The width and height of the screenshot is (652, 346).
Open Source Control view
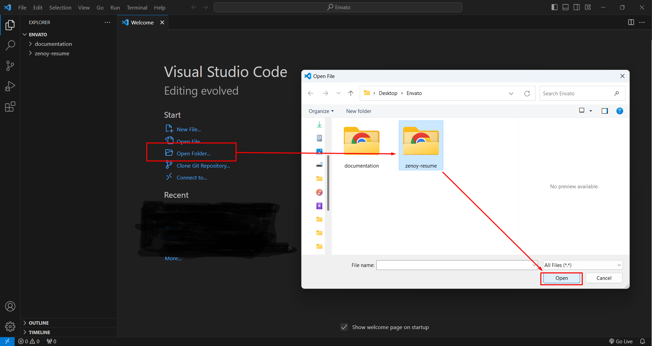tap(10, 66)
